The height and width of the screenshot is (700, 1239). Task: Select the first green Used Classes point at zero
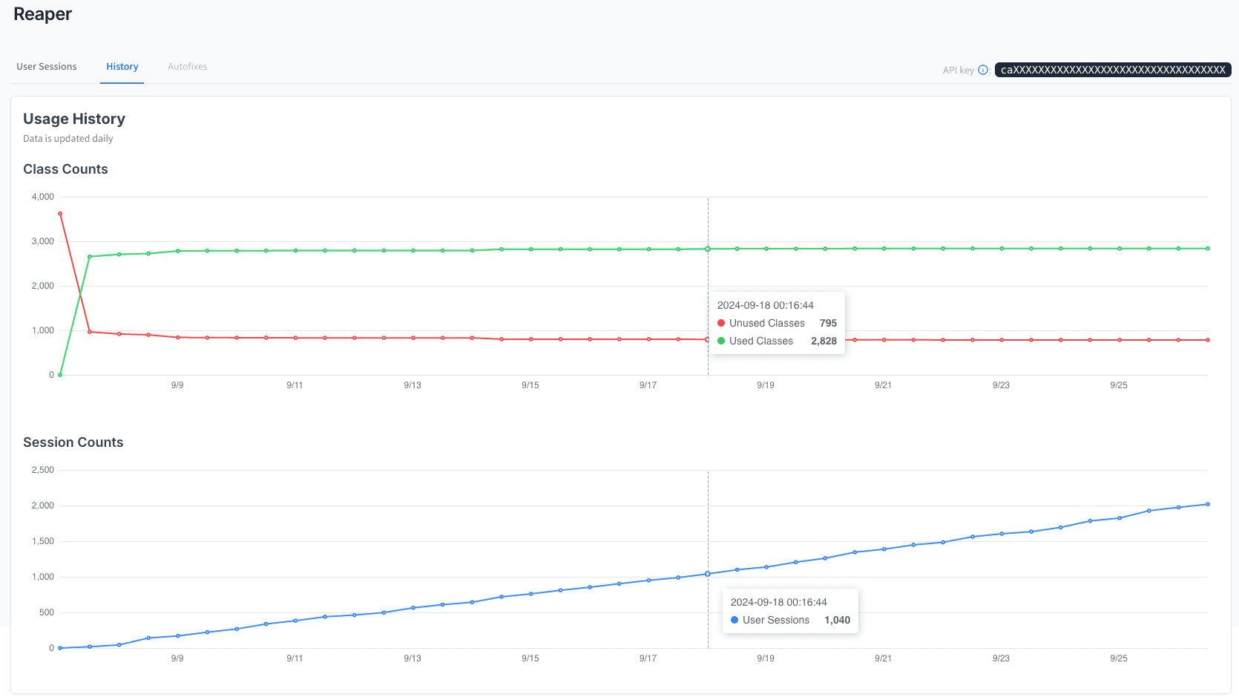[60, 375]
